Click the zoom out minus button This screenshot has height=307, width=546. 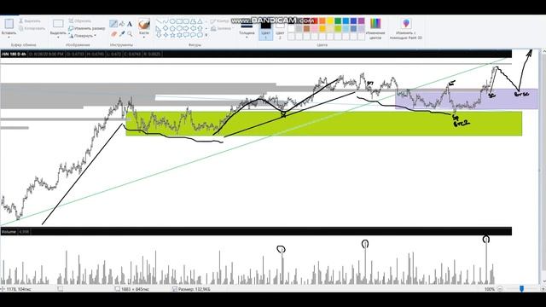tap(500, 289)
